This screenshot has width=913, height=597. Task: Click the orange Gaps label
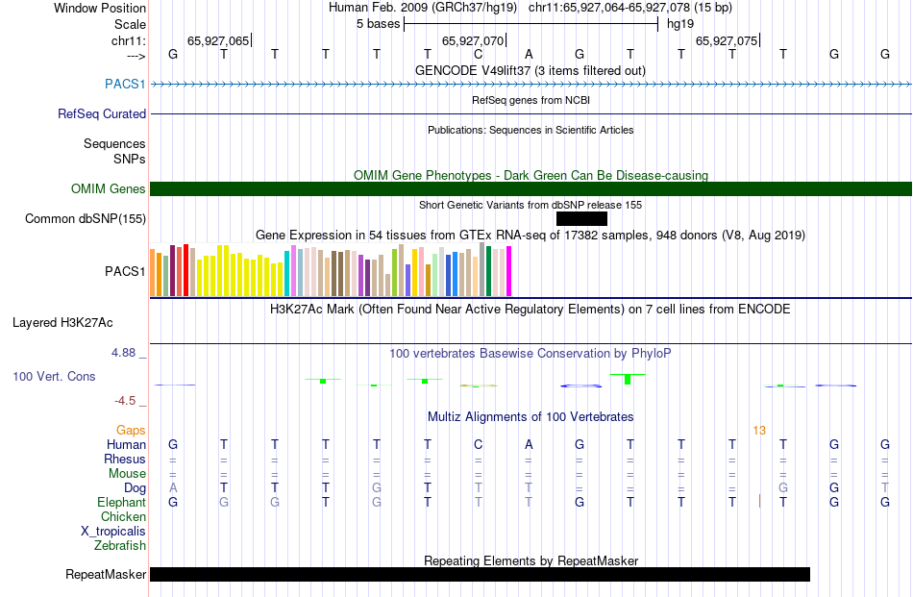pyautogui.click(x=131, y=430)
